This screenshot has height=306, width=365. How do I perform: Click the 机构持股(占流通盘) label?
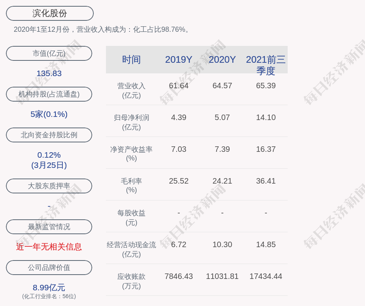tap(49, 94)
